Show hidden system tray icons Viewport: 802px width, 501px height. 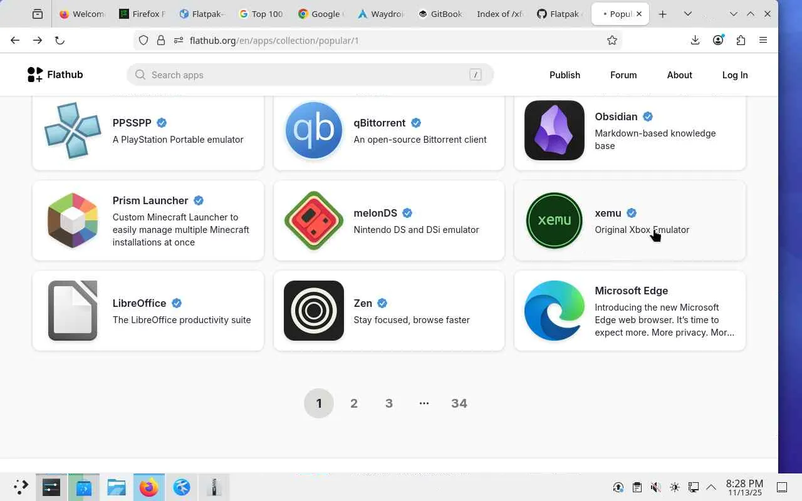[711, 487]
